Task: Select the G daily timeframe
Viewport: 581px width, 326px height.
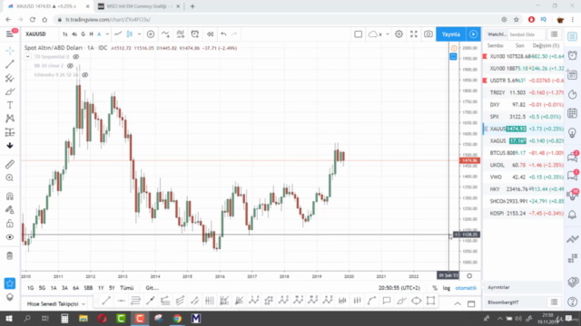Action: 83,34
